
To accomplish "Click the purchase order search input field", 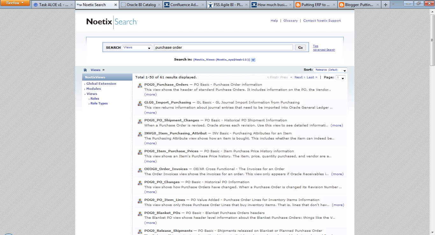I will point(223,47).
